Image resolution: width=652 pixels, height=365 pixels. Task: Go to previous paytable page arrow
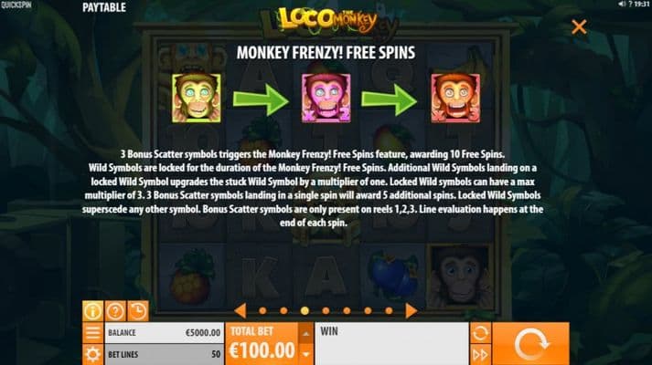coord(240,310)
